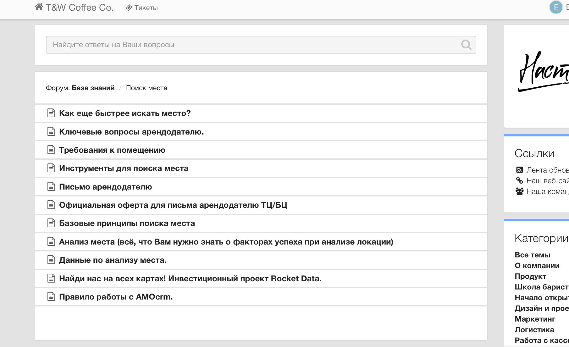Screen dimensions: 569x347
Task: Click document icon for Правило работы с AMOcrm.
Action: click(x=51, y=296)
